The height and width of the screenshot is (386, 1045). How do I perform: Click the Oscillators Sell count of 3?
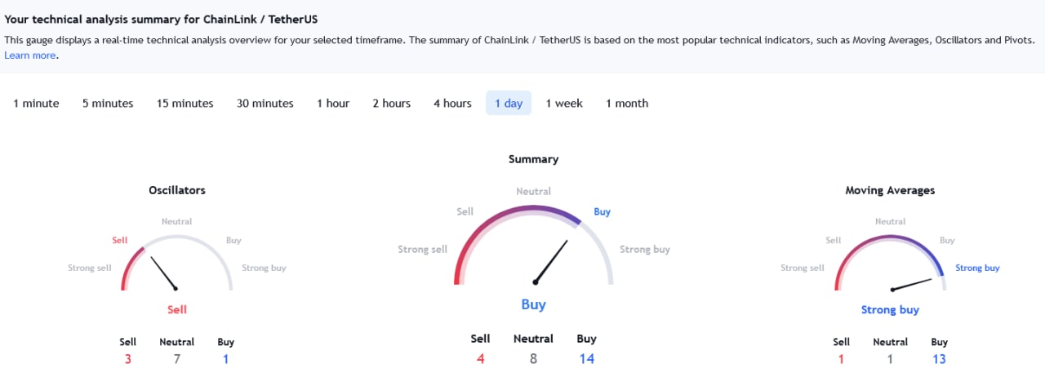coord(128,358)
